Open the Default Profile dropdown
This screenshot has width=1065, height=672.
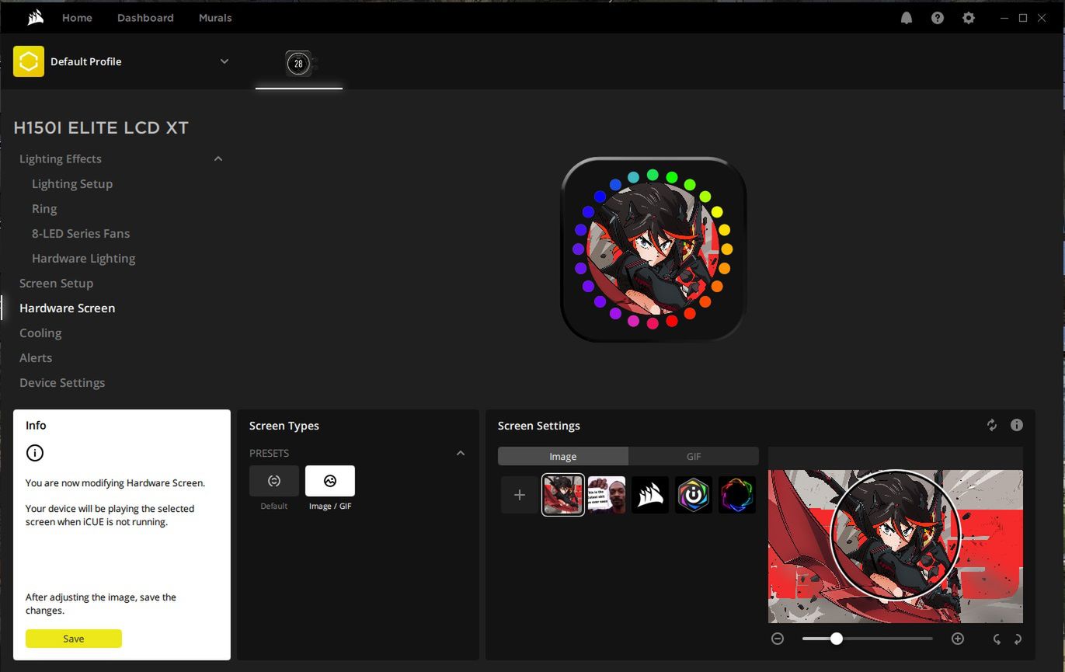tap(224, 61)
